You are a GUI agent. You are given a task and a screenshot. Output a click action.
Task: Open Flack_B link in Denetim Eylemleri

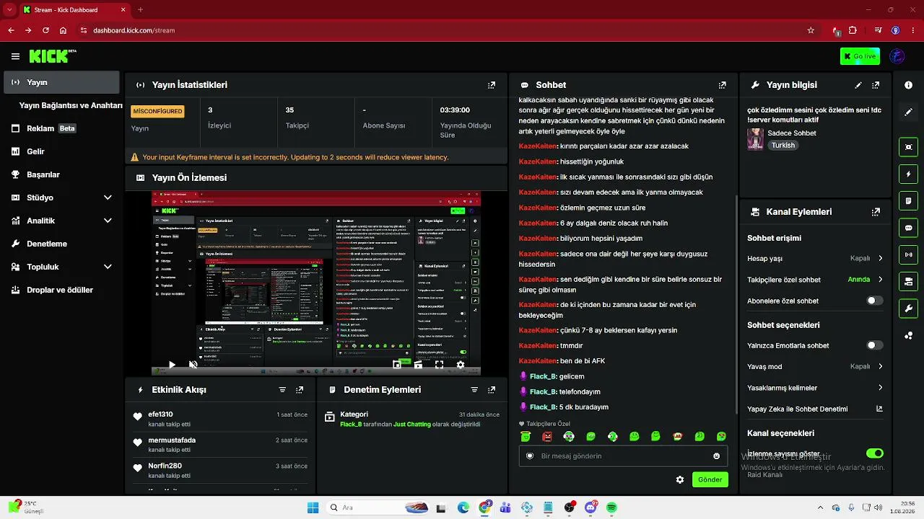pyautogui.click(x=351, y=425)
